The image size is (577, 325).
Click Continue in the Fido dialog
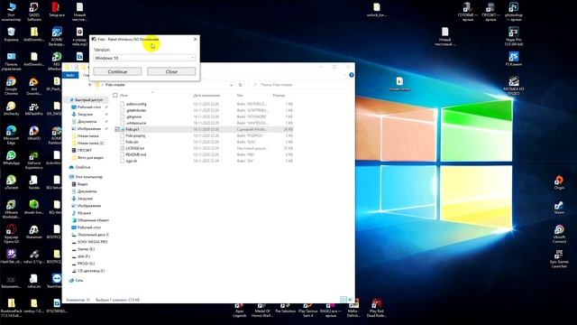point(117,71)
